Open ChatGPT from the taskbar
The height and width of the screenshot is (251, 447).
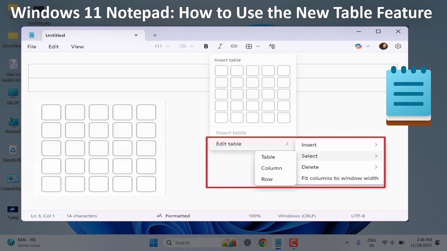point(248,243)
